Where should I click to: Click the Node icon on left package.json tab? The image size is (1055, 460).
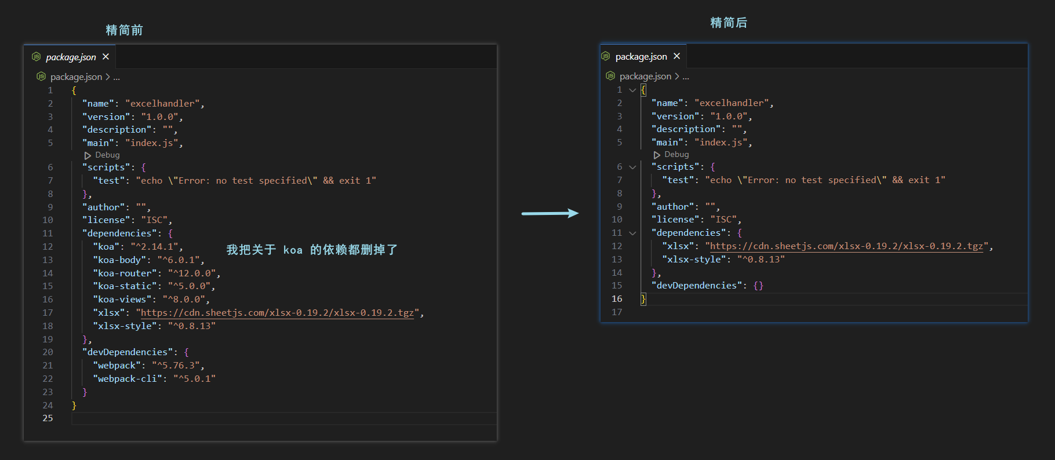pos(36,57)
